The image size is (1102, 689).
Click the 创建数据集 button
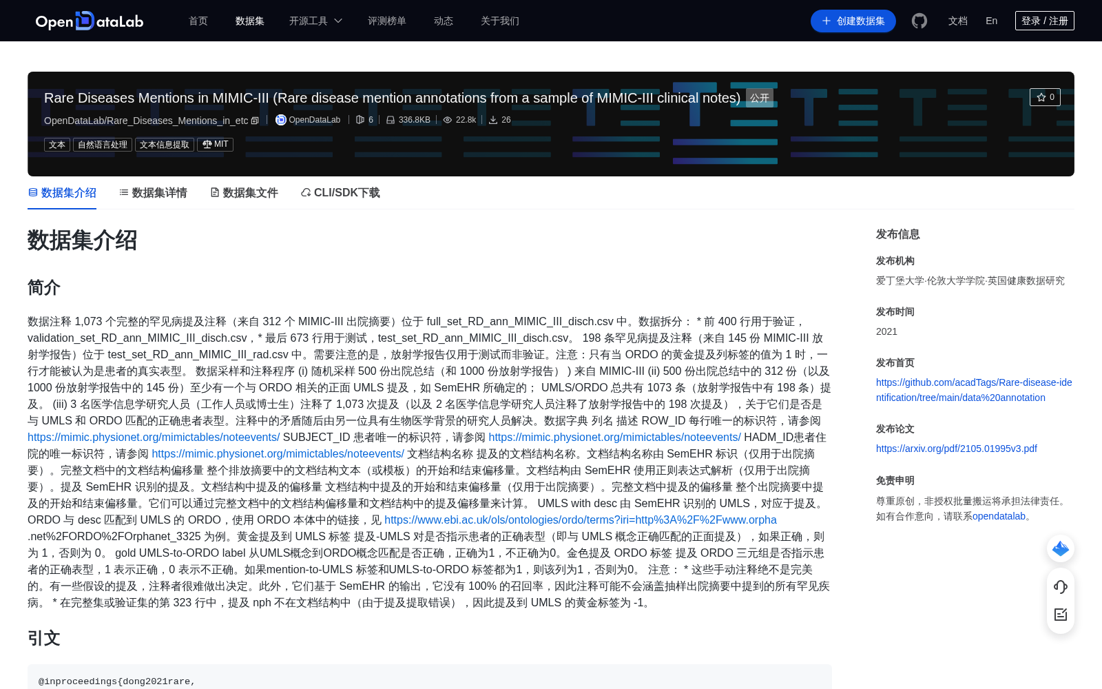pos(853,21)
